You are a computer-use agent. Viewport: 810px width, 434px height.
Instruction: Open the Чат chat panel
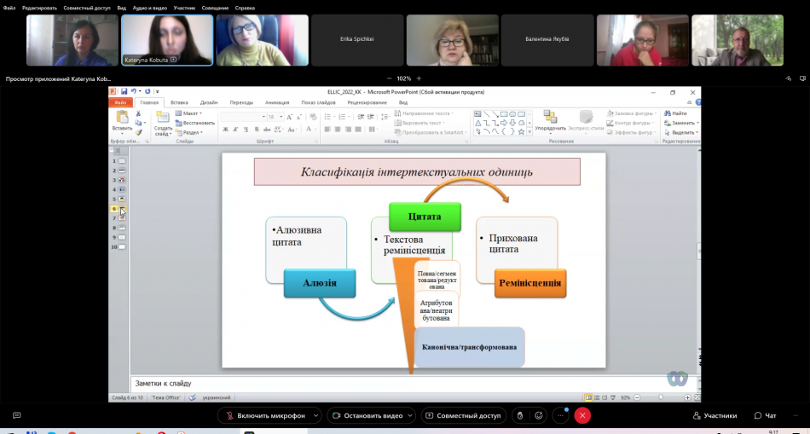(765, 415)
